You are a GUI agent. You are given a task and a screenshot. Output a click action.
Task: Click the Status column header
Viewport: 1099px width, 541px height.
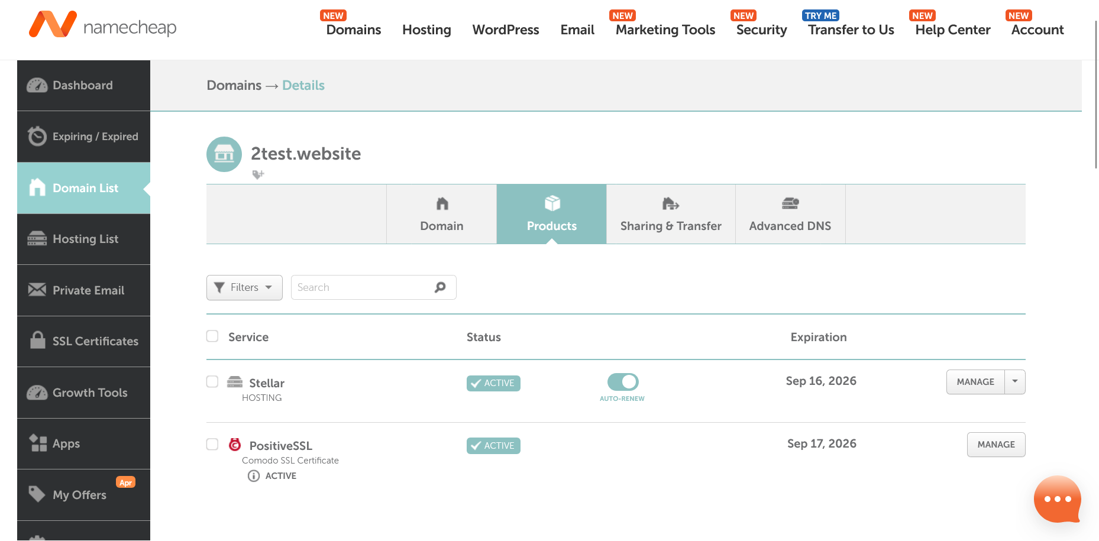484,337
